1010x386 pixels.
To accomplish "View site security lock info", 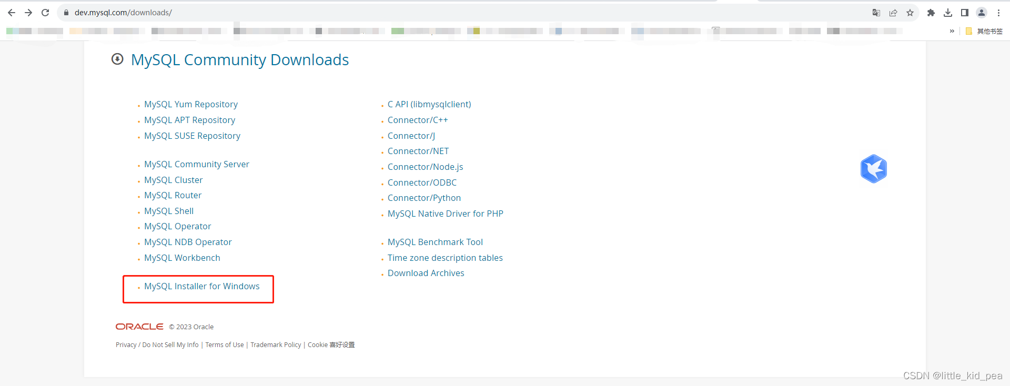I will tap(66, 13).
